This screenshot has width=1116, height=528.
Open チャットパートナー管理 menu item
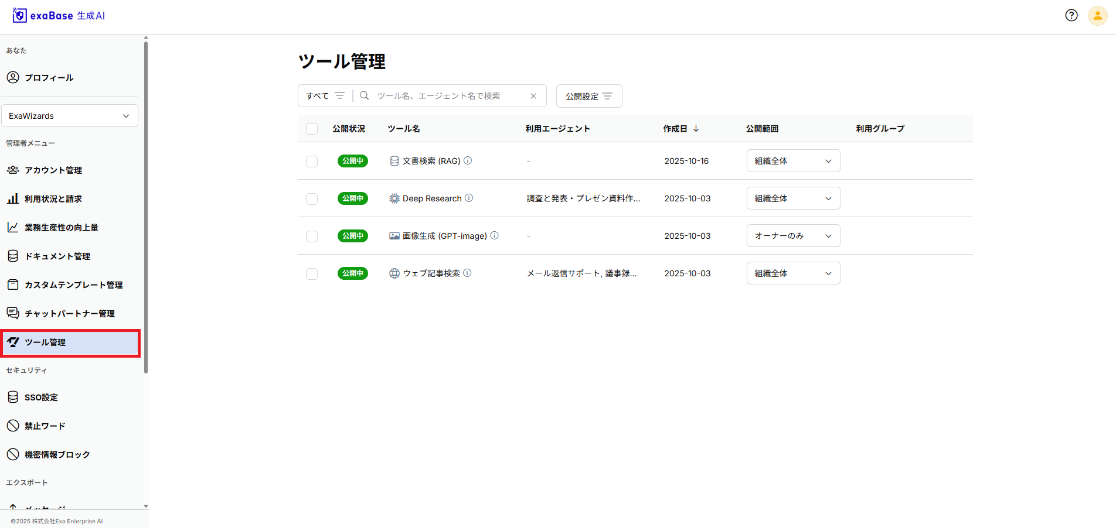70,313
